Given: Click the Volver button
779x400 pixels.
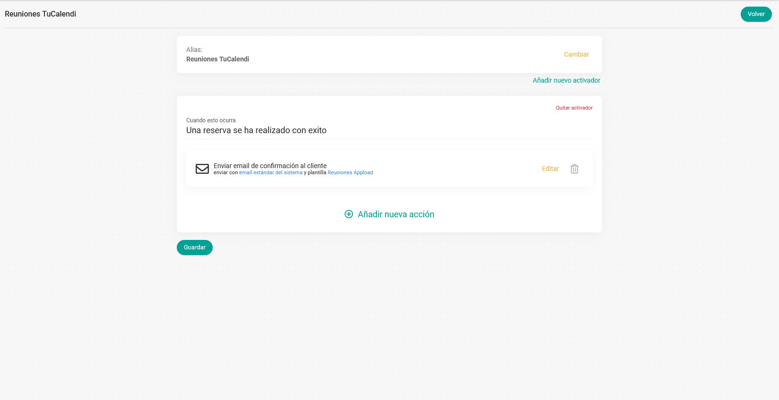Looking at the screenshot, I should (756, 14).
